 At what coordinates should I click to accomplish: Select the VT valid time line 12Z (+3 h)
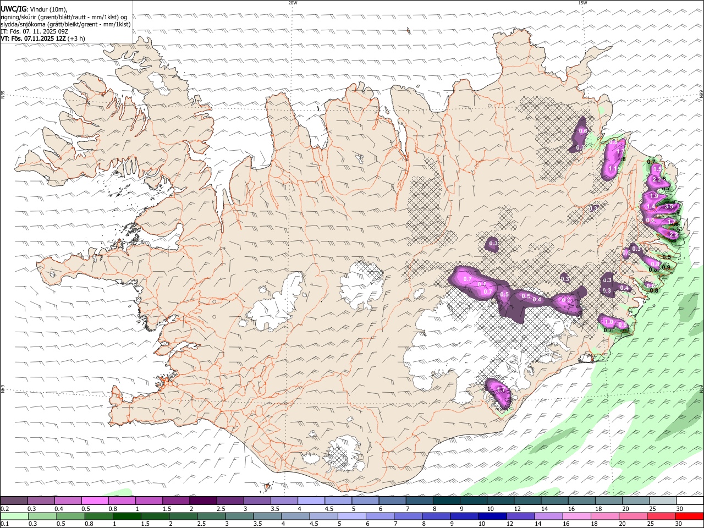pos(42,38)
